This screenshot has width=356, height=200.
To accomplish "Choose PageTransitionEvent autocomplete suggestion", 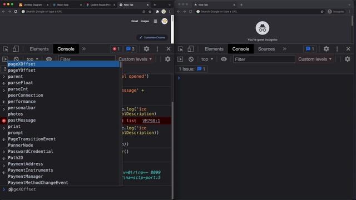I will [63, 139].
